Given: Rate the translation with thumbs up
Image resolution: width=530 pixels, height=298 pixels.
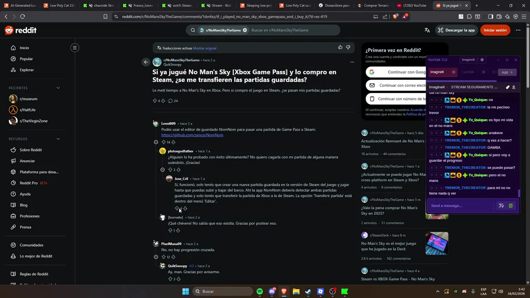Looking at the screenshot, I should (340, 48).
